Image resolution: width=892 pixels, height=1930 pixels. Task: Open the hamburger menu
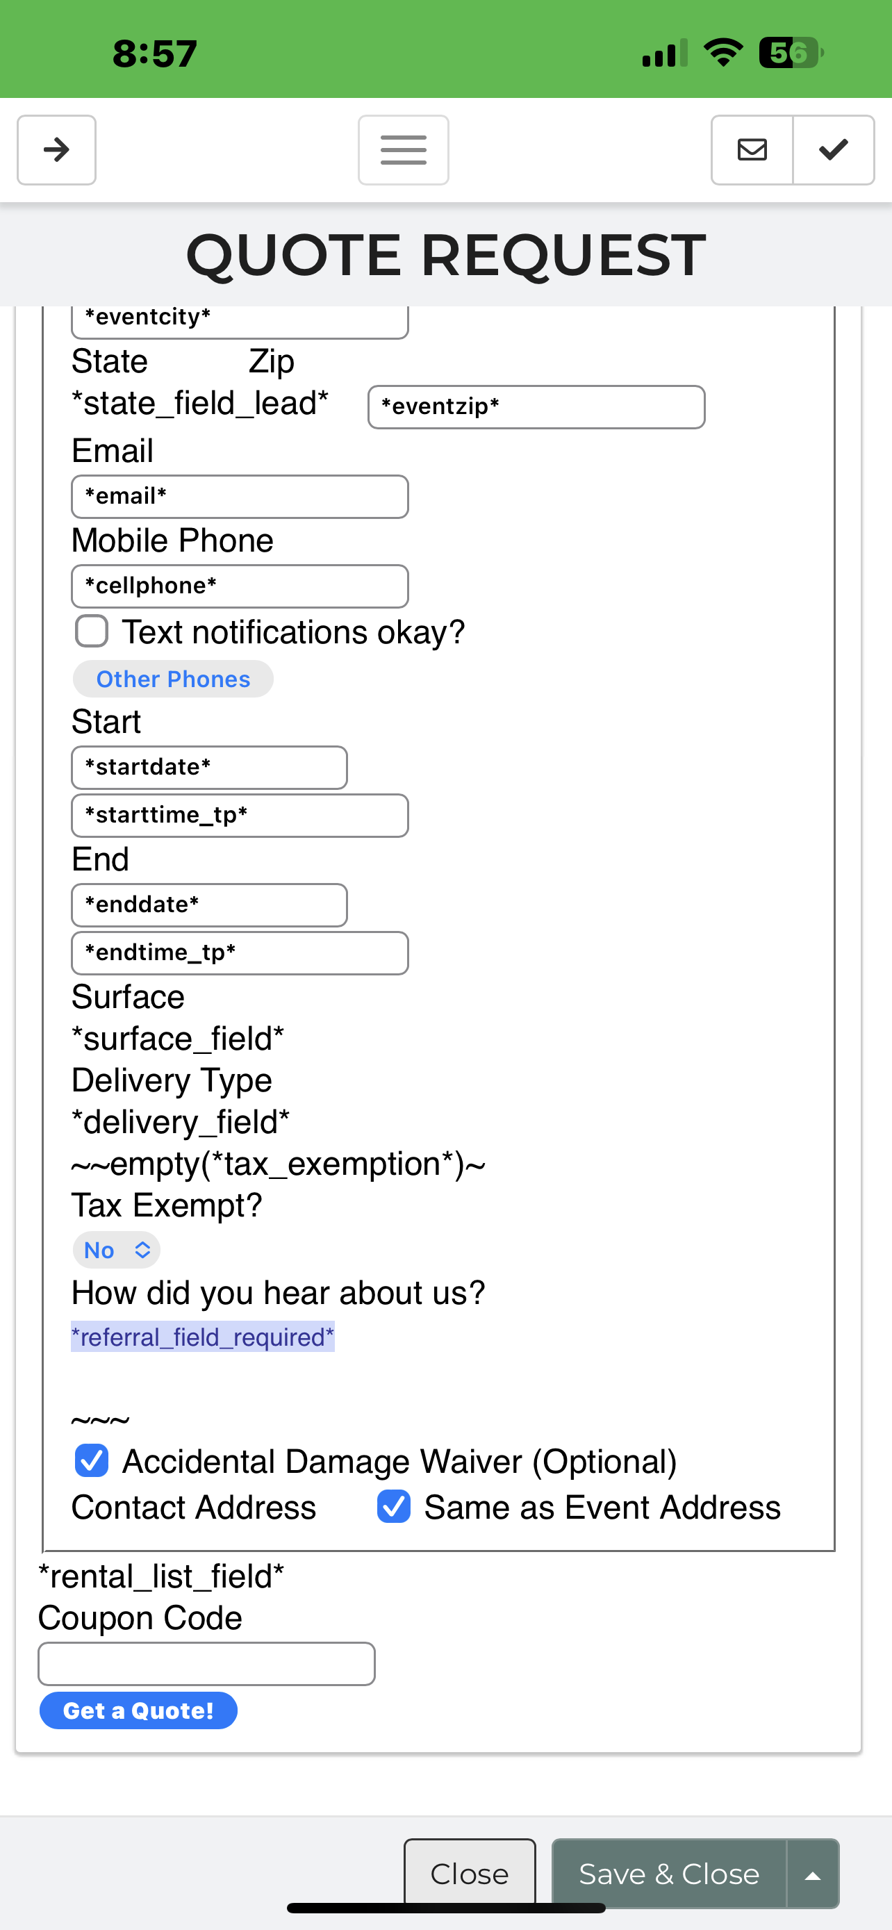[403, 150]
